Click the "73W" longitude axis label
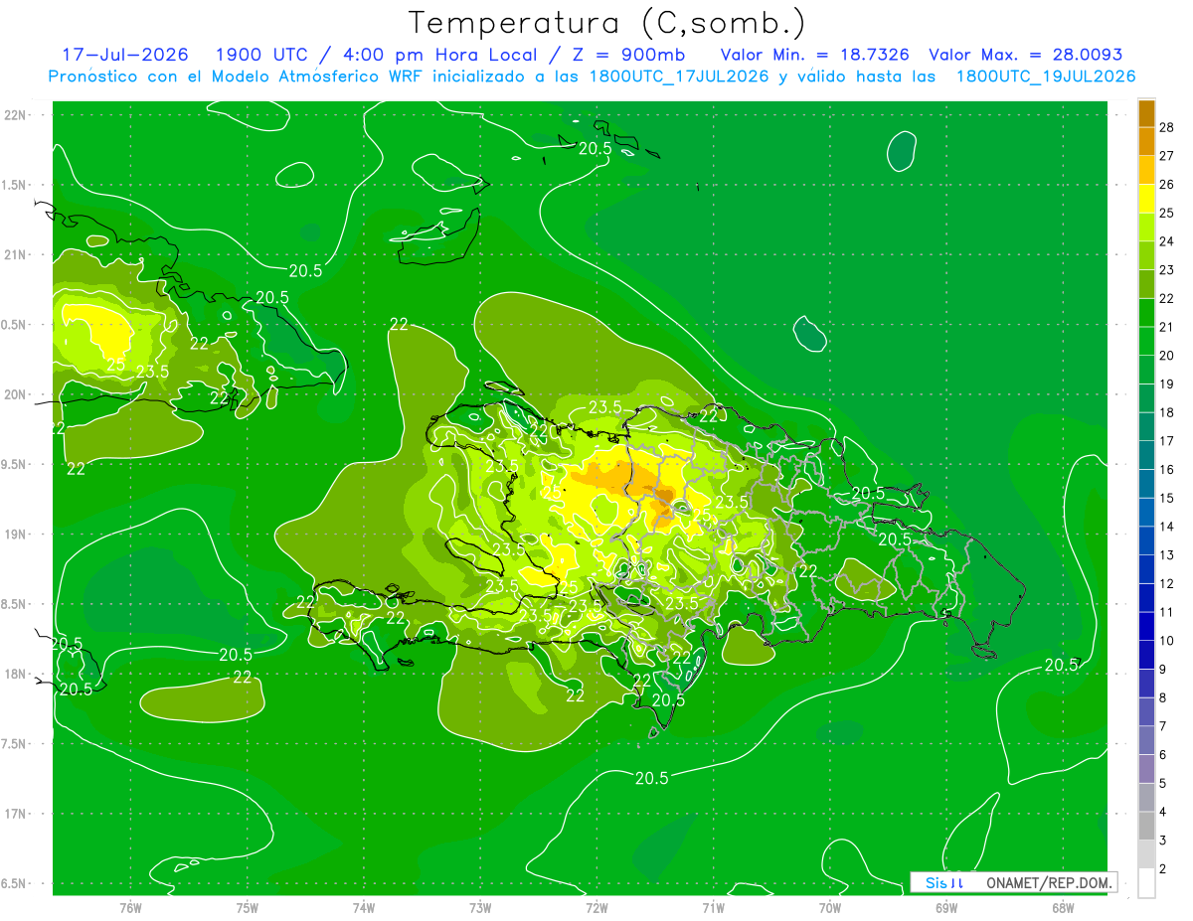 coord(480,908)
